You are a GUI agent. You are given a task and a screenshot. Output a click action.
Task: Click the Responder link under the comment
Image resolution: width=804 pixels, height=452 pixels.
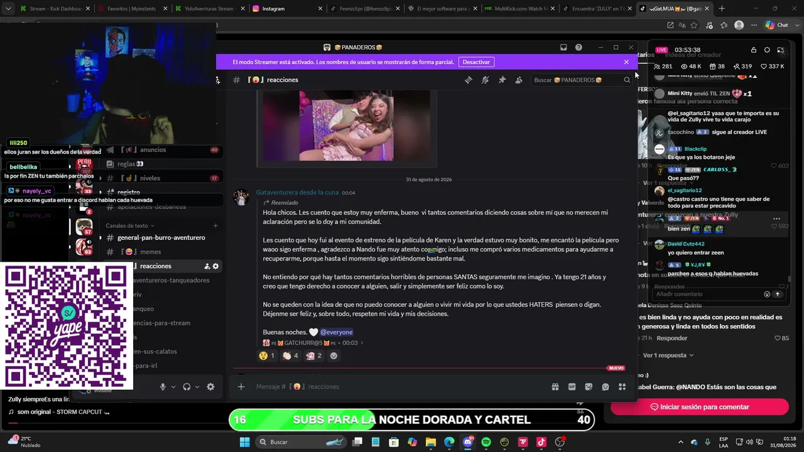click(671, 338)
